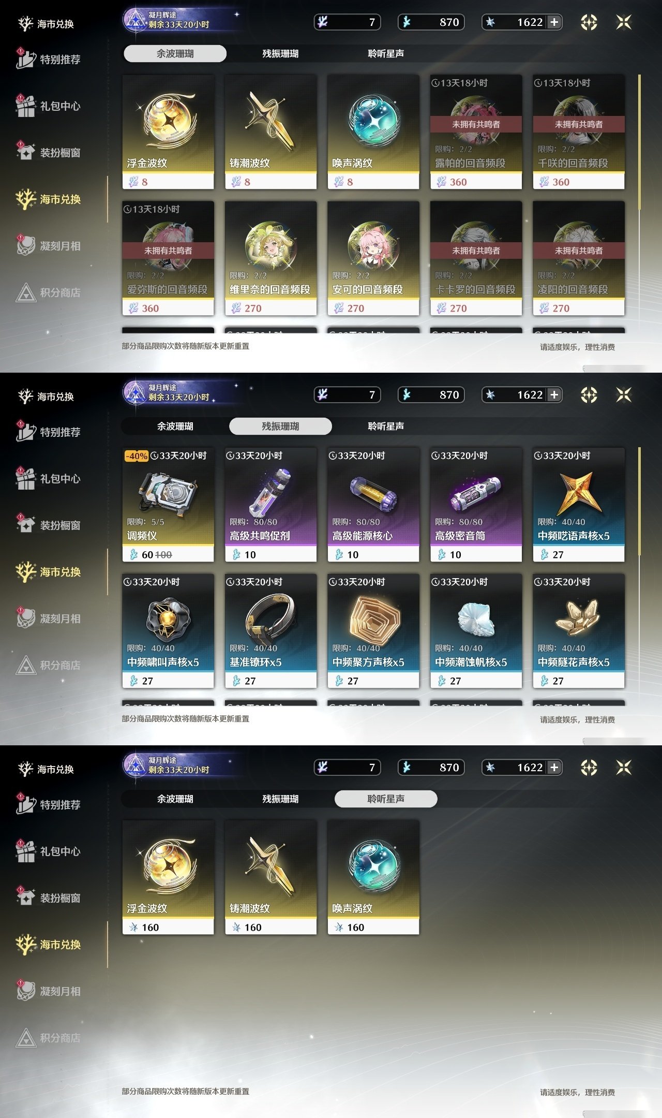Select 中频咤语声核x5 orange star item

579,505
